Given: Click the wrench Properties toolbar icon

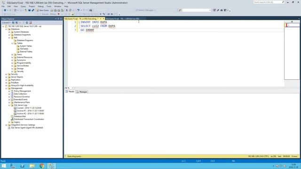Looking at the screenshot, I should 218,10.
